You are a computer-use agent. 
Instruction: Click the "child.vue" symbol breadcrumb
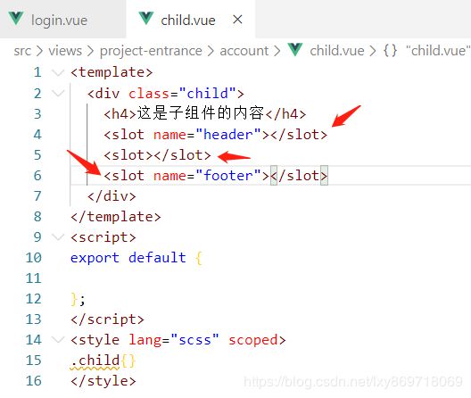pyautogui.click(x=438, y=51)
